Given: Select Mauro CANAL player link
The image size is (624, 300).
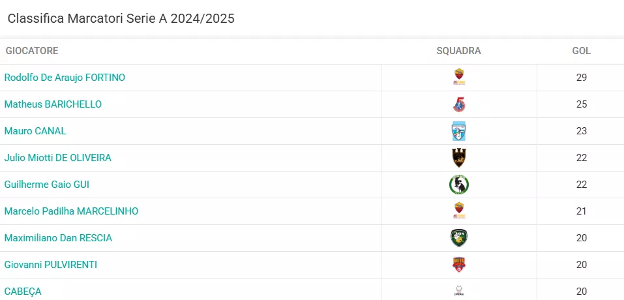Looking at the screenshot, I should (35, 131).
